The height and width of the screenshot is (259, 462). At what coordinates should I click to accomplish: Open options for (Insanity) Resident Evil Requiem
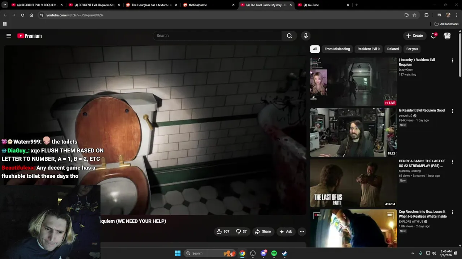click(x=452, y=60)
